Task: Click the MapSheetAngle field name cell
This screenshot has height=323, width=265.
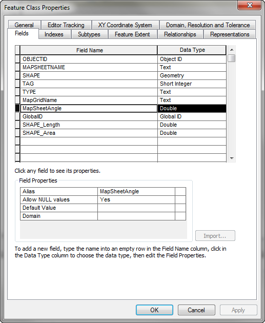Action: [x=89, y=108]
